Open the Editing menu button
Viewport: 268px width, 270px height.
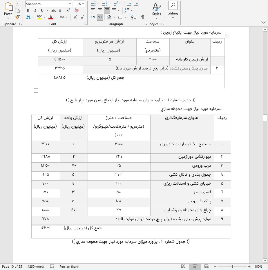pos(173,10)
